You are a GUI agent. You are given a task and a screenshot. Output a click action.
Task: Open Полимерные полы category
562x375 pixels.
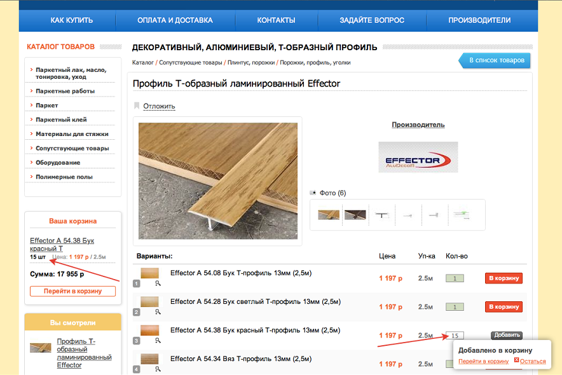64,177
